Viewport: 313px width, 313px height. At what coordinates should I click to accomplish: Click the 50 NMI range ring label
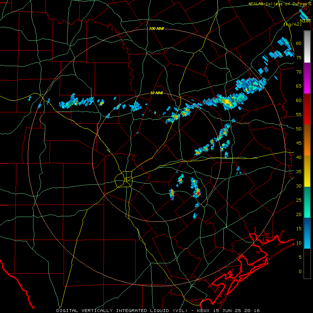point(156,93)
